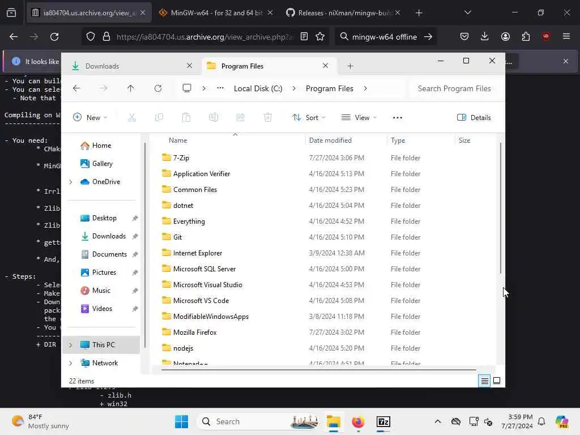Click the vertical scrollbar of file list

501,208
